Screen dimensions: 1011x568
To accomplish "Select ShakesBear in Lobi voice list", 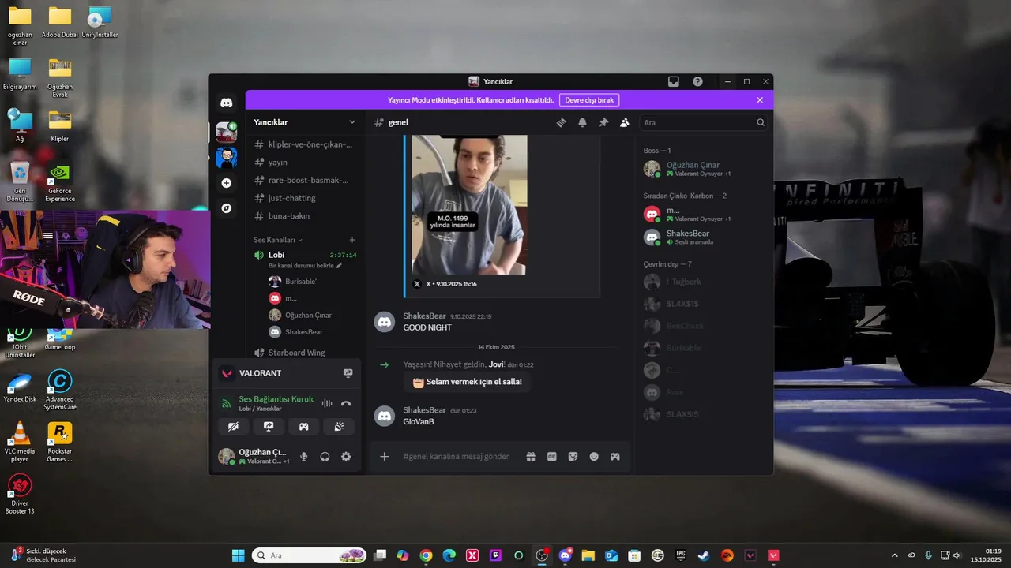I will pyautogui.click(x=303, y=332).
